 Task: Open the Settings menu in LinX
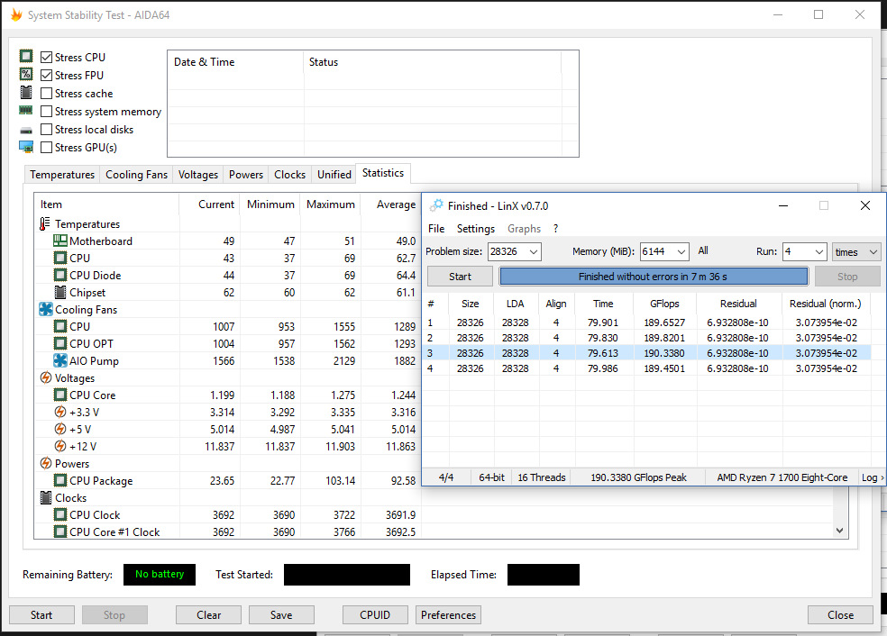[476, 229]
